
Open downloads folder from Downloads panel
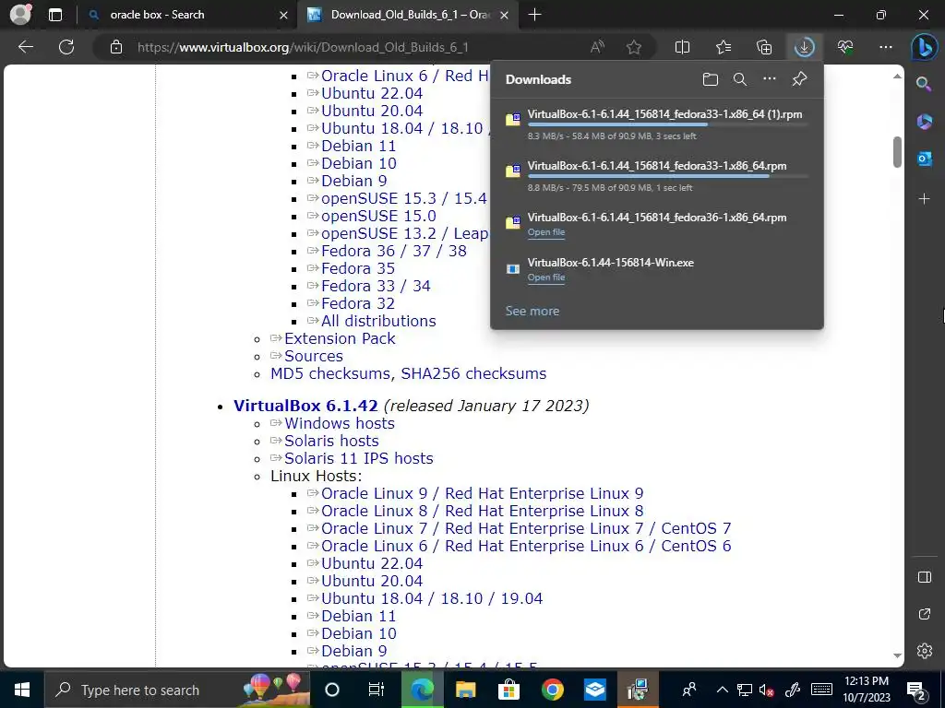(710, 79)
